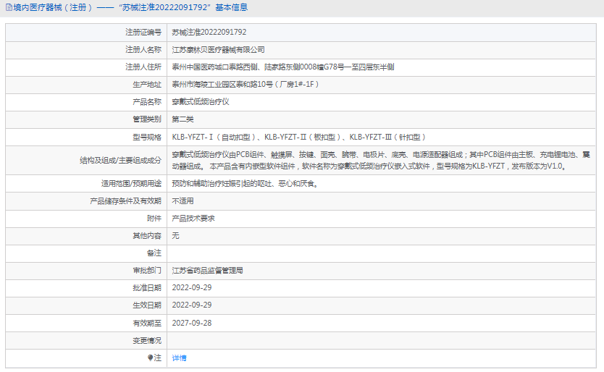Screen dimensions: 604x372
Task: Click expiry date 2027-09-28
Action: coord(192,323)
